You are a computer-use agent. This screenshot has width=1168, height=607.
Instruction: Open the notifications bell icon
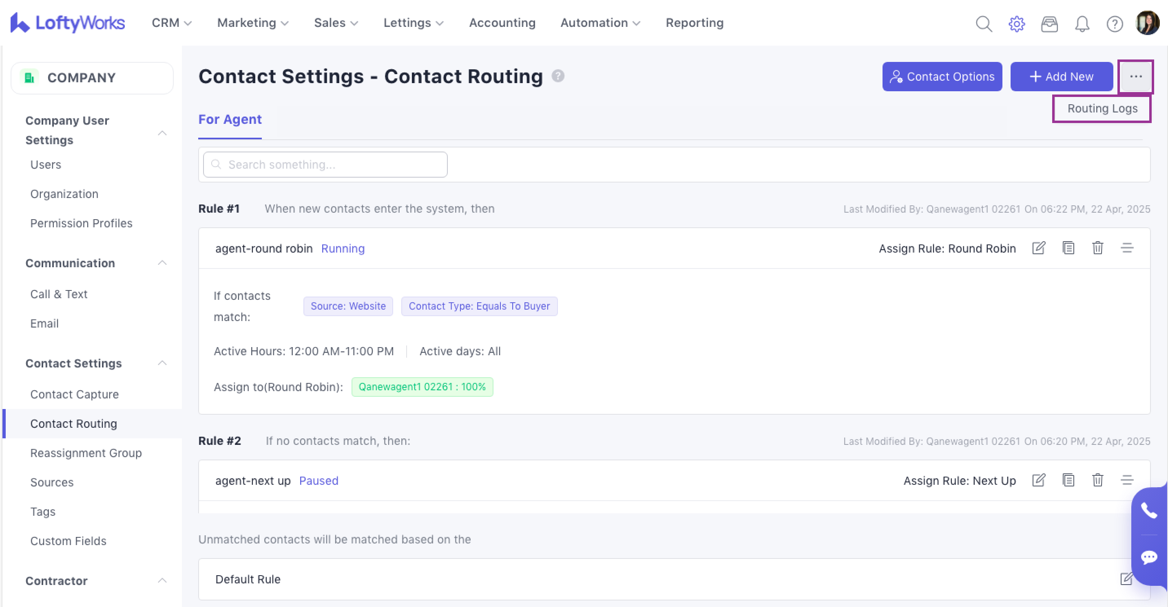pyautogui.click(x=1082, y=24)
